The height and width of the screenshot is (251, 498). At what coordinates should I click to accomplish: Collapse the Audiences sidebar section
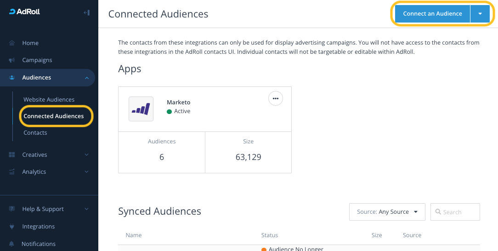[87, 78]
